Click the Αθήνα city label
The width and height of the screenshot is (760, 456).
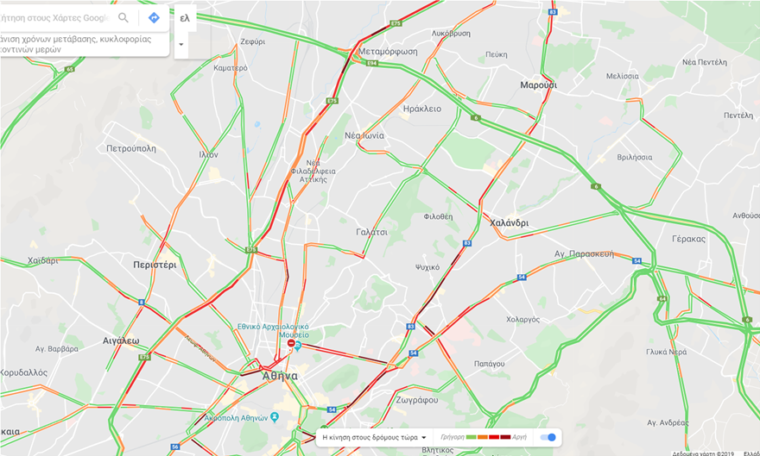(x=280, y=376)
